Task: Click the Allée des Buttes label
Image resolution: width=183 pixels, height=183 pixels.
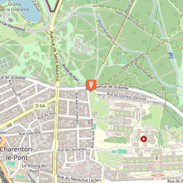Action: [x=133, y=61]
